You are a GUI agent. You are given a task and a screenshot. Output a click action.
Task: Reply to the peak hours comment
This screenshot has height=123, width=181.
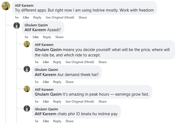[x=57, y=102]
